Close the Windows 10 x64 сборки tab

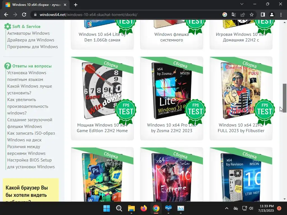click(65, 5)
